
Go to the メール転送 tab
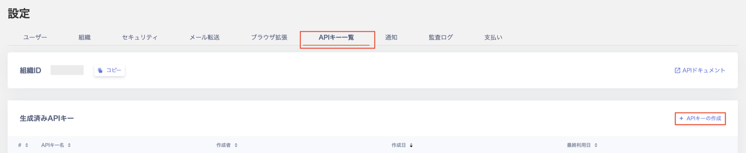point(204,37)
